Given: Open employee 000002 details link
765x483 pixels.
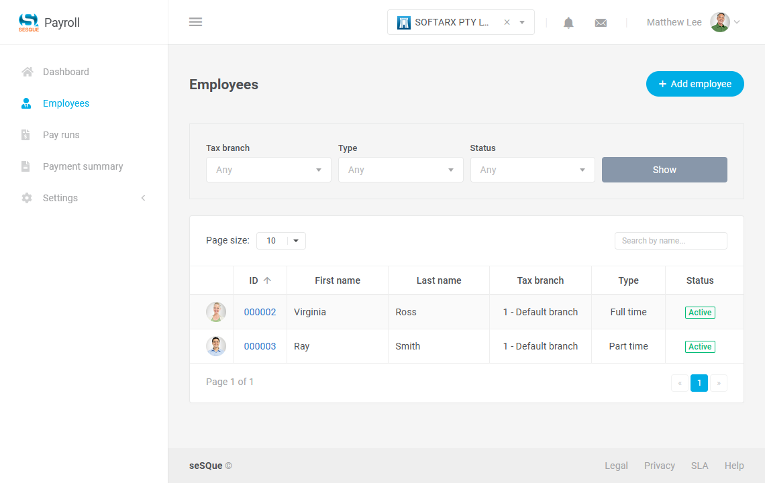Looking at the screenshot, I should tap(260, 311).
